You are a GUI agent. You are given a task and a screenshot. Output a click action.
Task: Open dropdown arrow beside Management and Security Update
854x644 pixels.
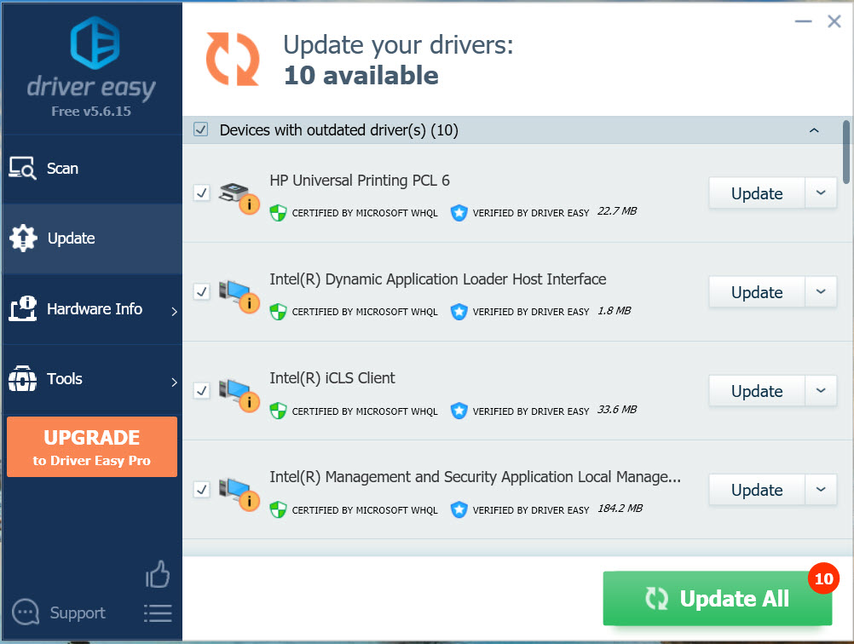[x=821, y=490]
